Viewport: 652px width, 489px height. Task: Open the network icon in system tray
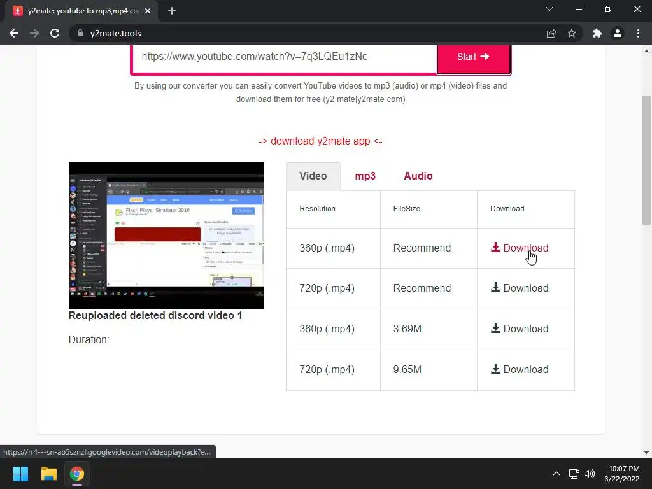[x=574, y=474]
